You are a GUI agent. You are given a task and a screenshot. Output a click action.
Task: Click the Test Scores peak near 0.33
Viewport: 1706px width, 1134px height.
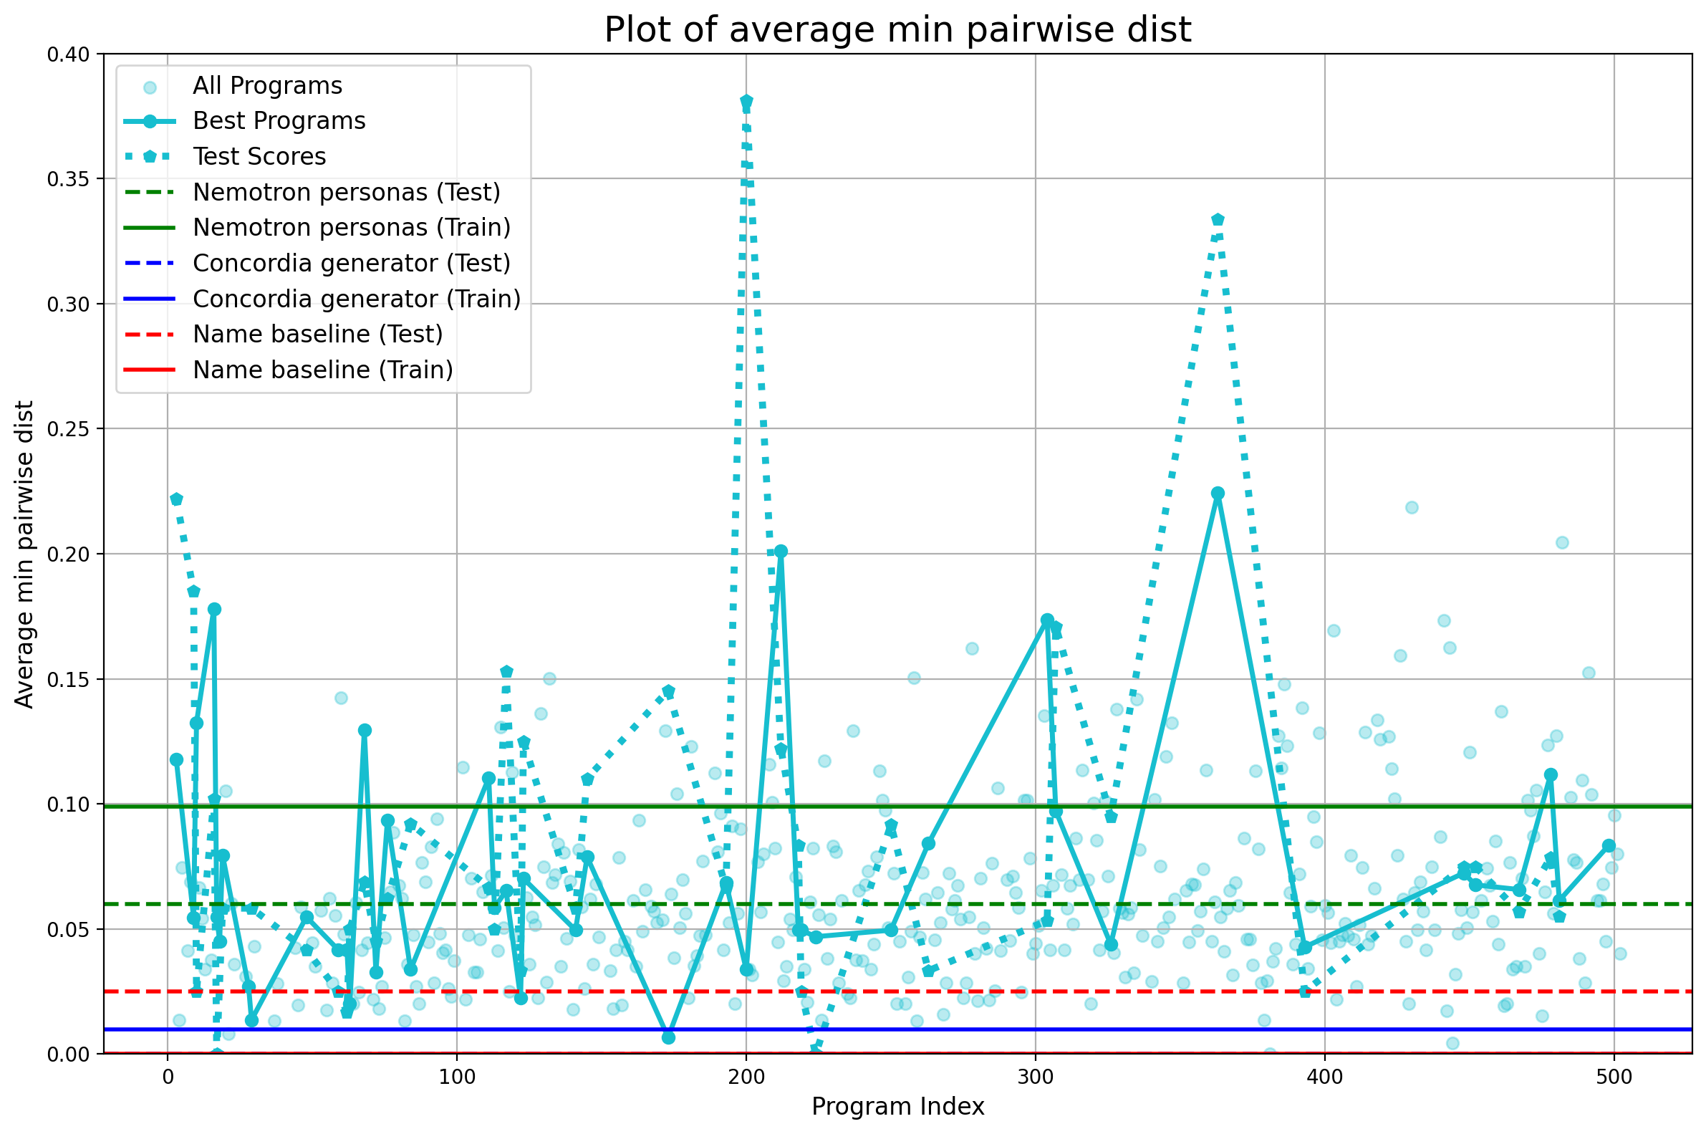tap(1218, 220)
